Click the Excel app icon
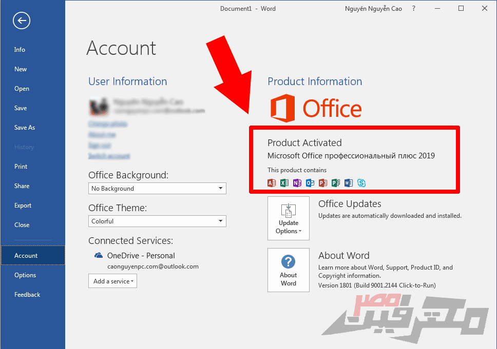Screen dimensions: 497x349 [284, 183]
